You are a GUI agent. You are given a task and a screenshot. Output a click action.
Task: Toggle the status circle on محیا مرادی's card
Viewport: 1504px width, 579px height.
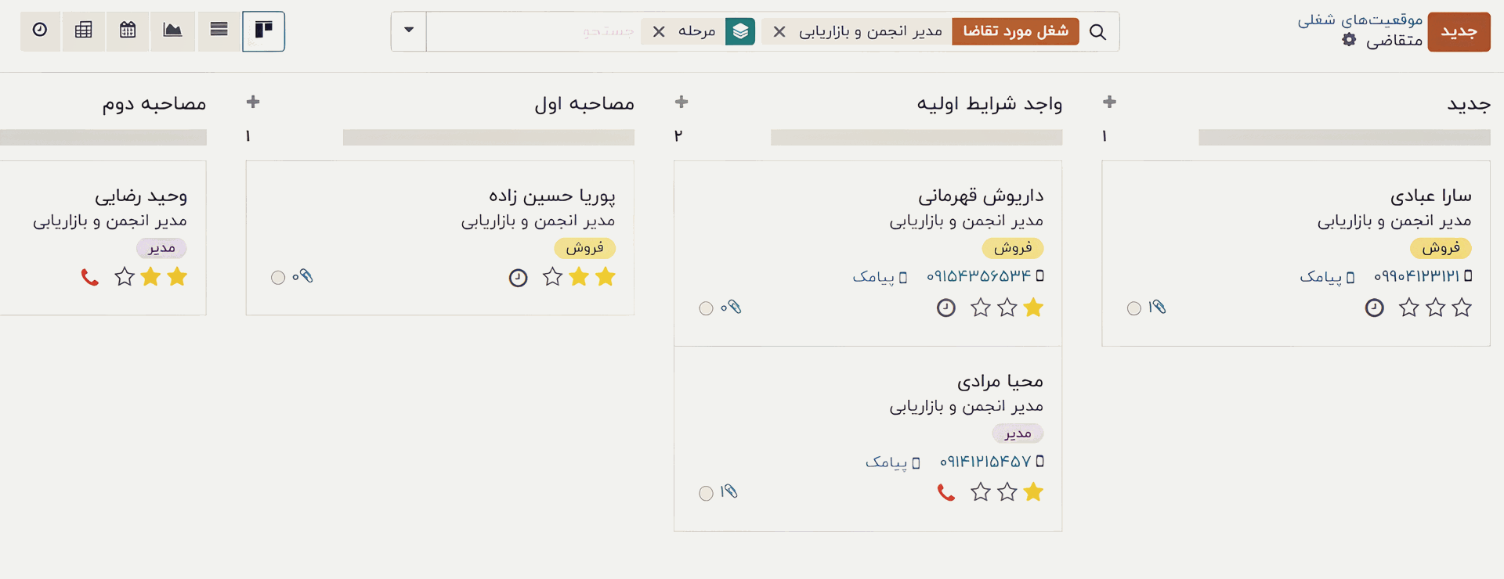coord(706,493)
